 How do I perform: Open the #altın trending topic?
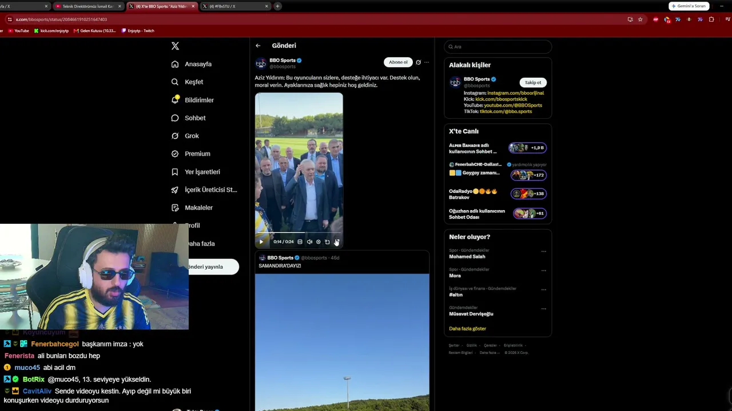456,295
